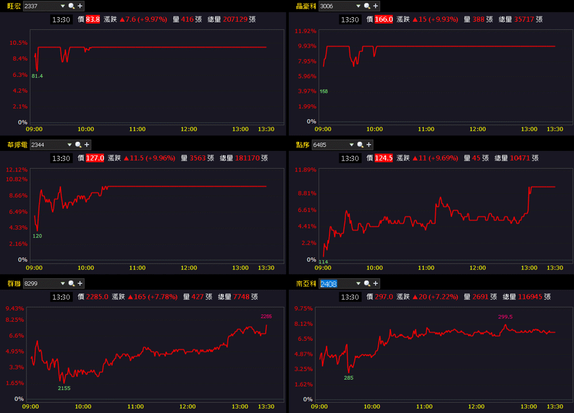Click the search magnifier icon for 旺宏 2337
This screenshot has height=413, width=574.
tap(71, 6)
